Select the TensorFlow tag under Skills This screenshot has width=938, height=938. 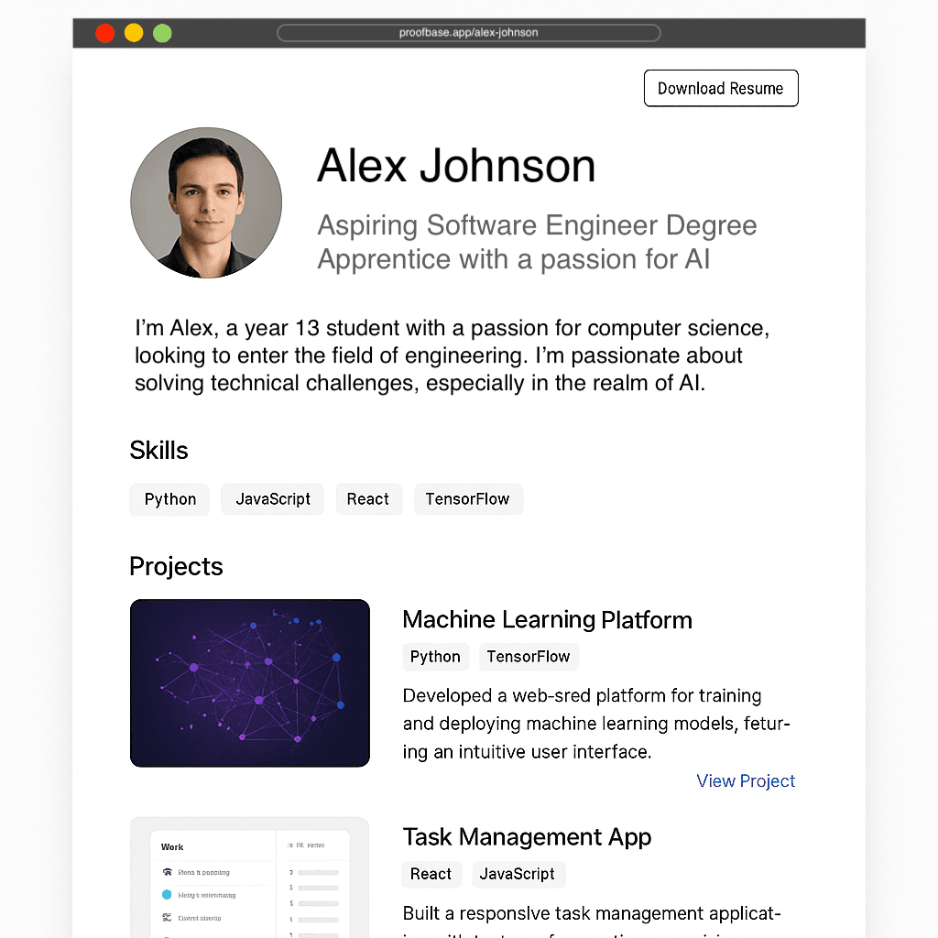[468, 499]
